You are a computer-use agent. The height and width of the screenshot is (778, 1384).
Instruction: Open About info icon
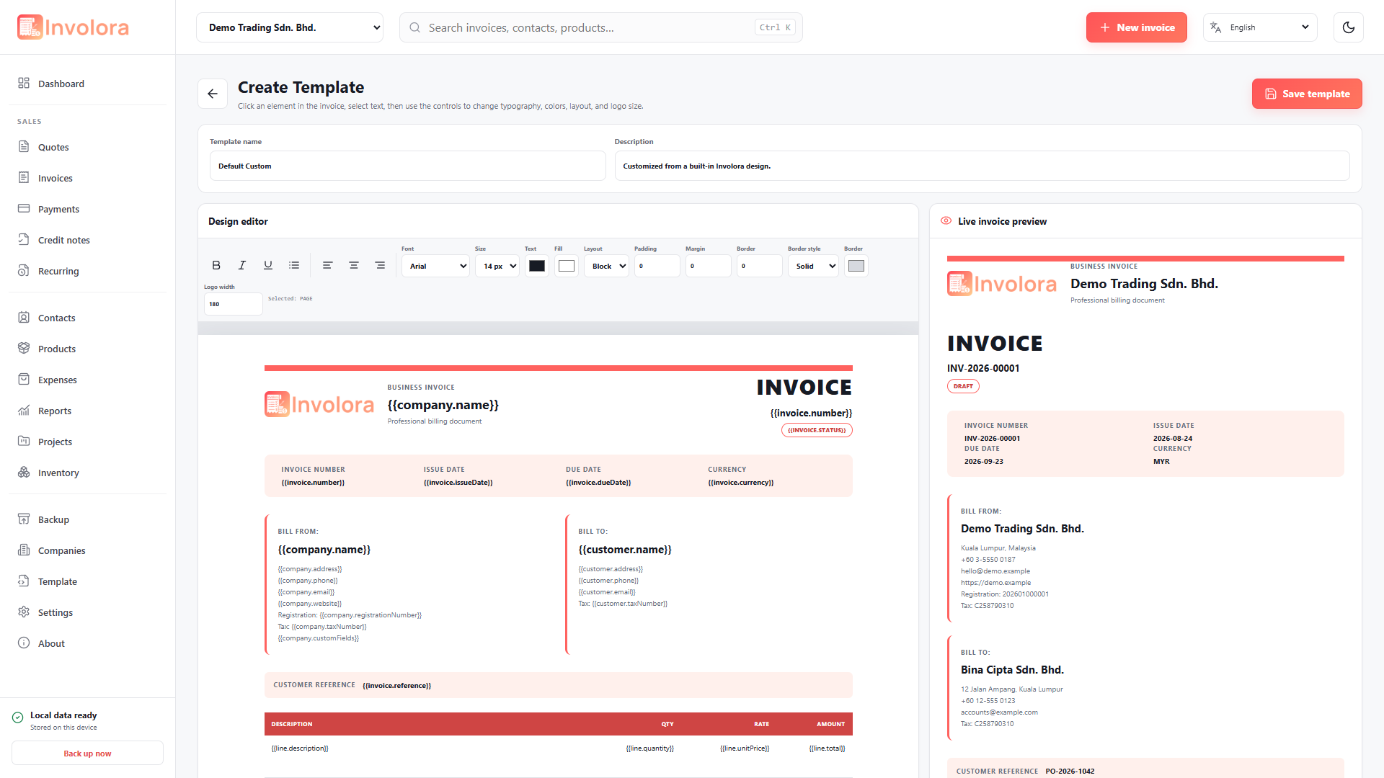(x=24, y=643)
